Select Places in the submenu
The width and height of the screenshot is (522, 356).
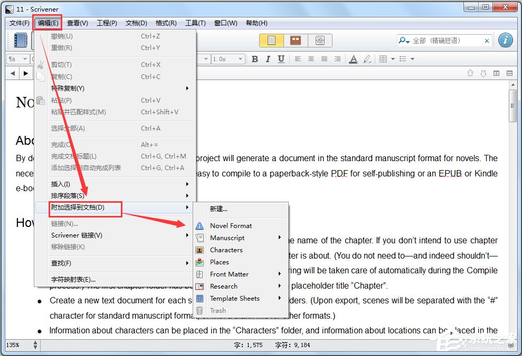point(241,262)
